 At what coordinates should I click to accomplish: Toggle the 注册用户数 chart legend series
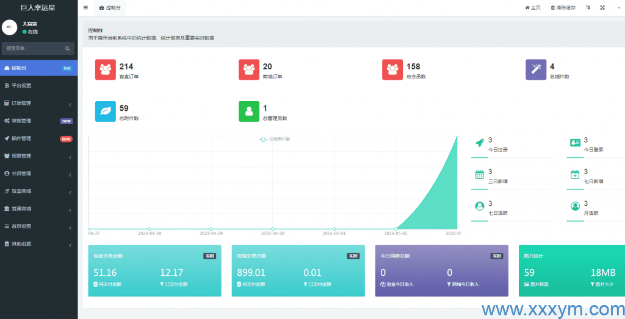(275, 139)
